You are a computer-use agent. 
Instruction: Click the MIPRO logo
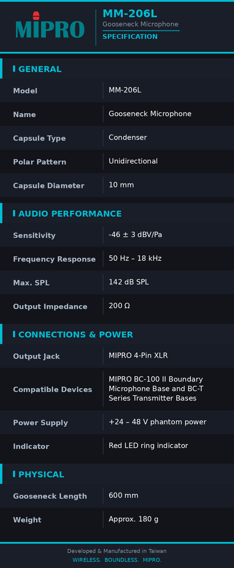coord(50,25)
